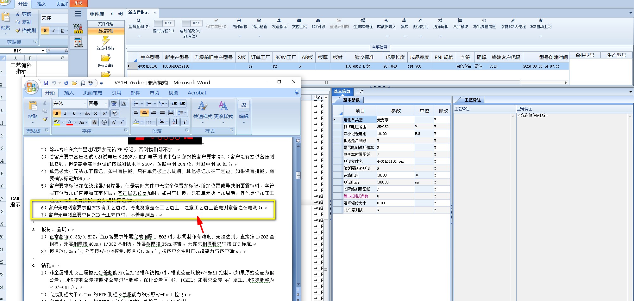
Task: Click 发送指示 upload icon
Action: [279, 20]
